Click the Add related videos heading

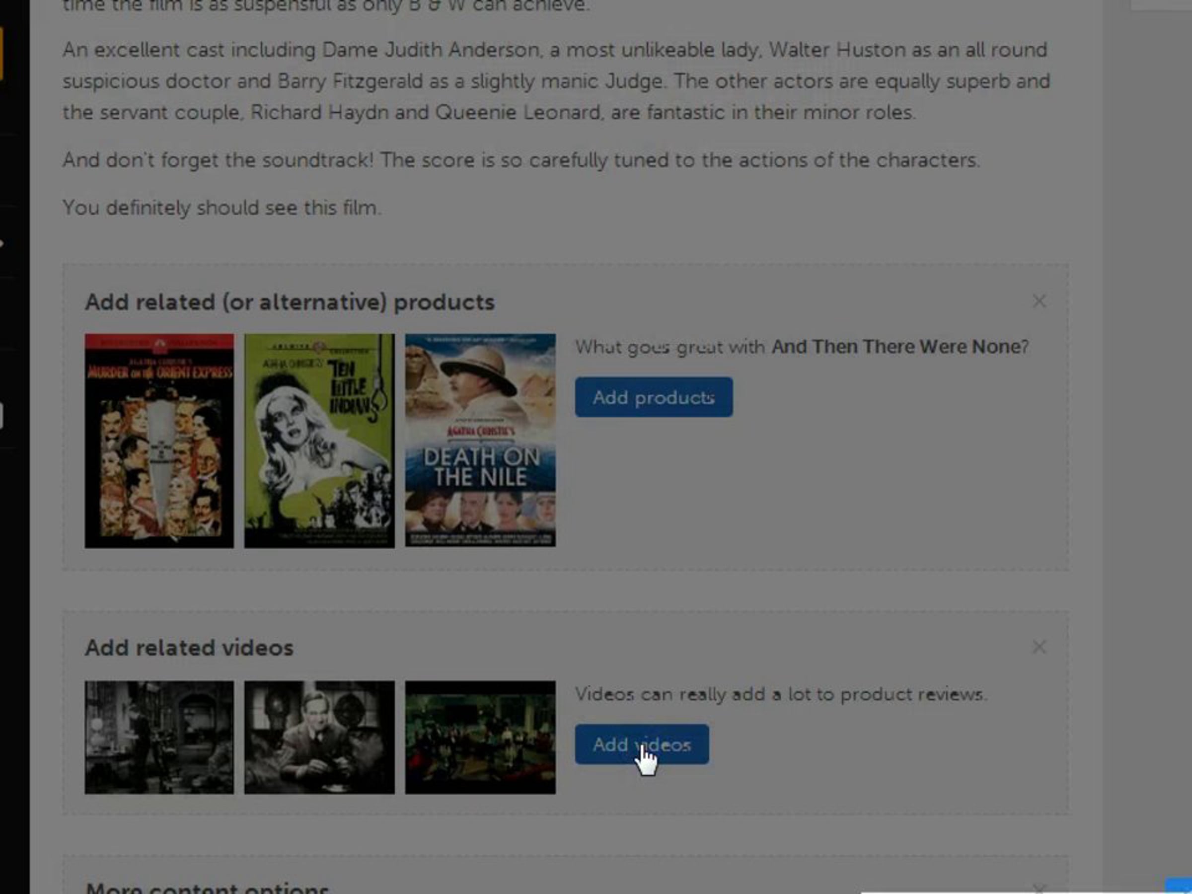point(189,648)
